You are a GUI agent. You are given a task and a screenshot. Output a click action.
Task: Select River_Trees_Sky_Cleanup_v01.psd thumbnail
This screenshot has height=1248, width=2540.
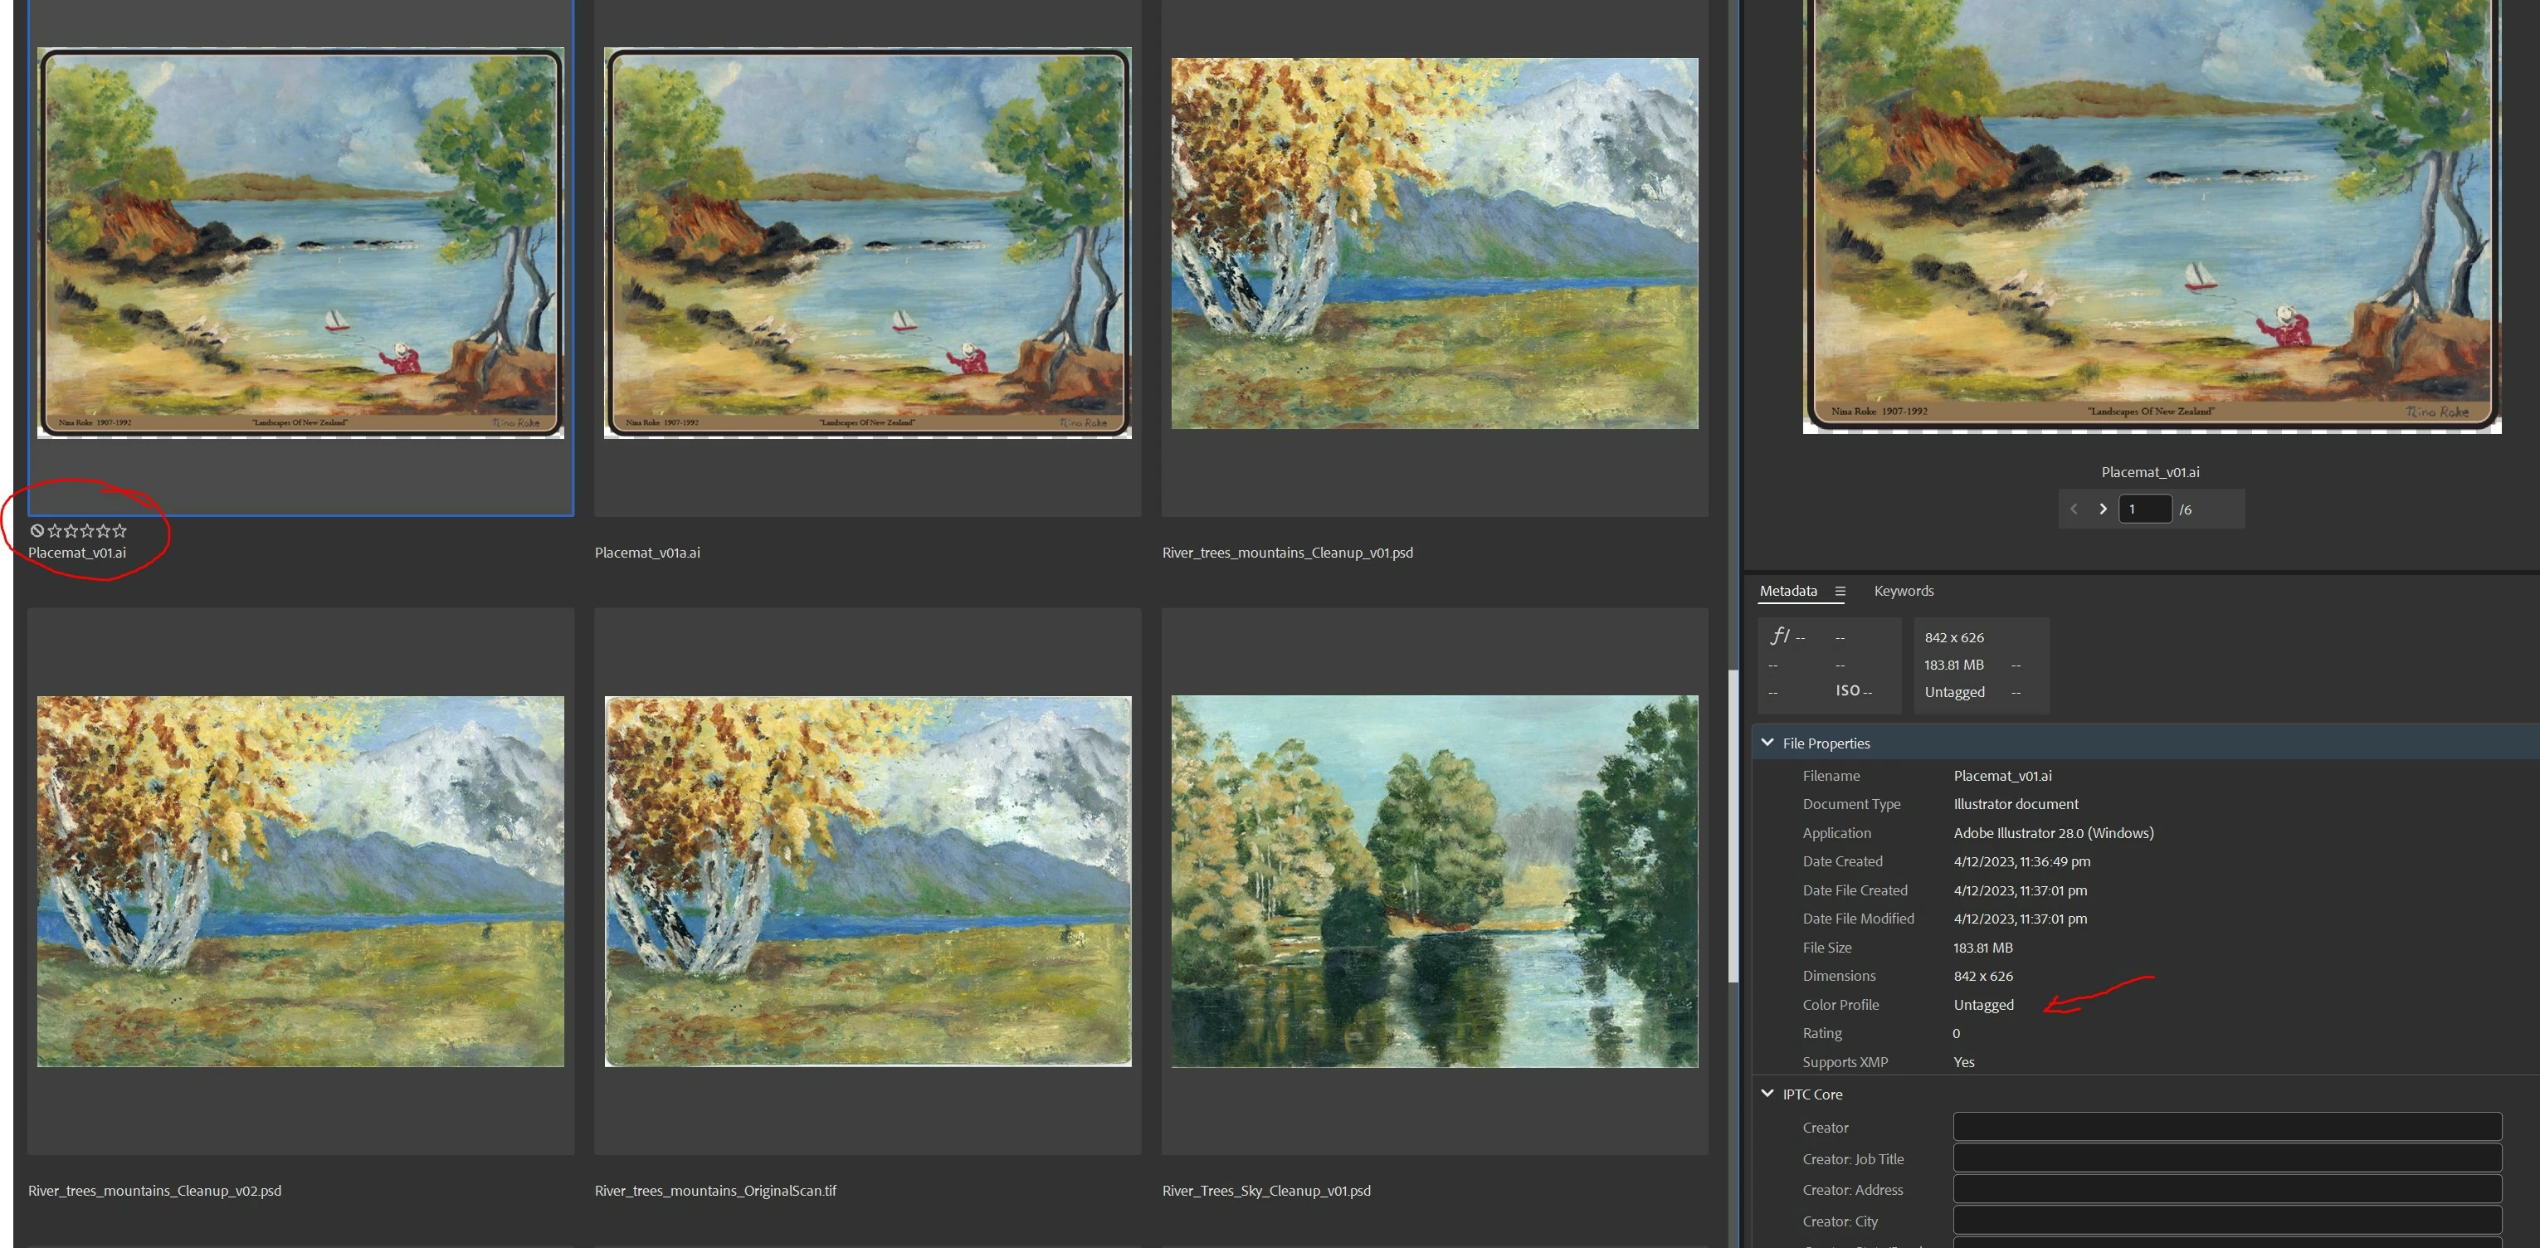pos(1434,881)
